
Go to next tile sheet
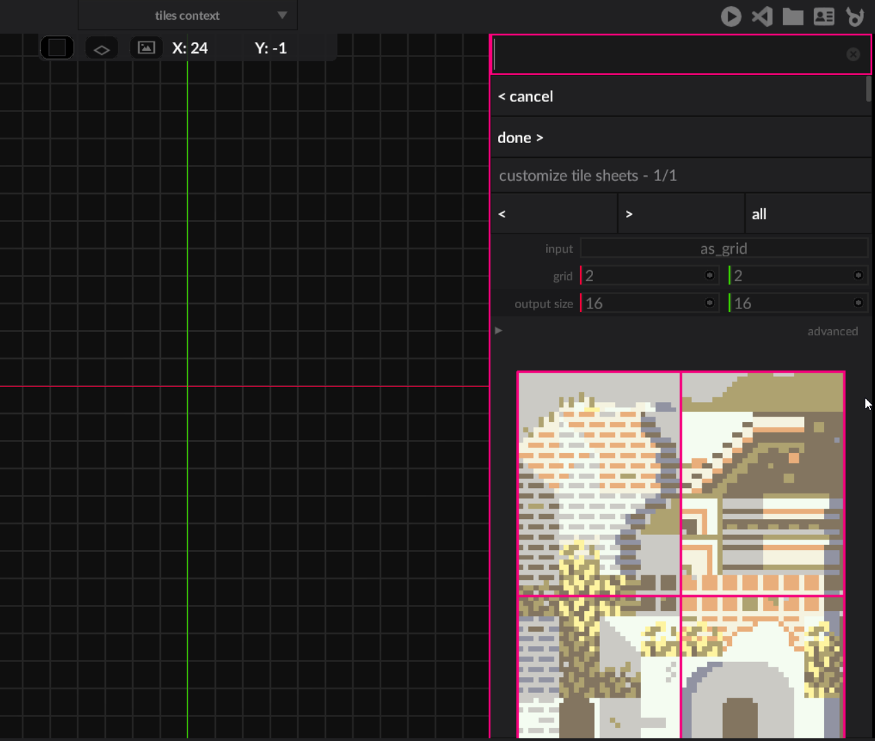680,214
